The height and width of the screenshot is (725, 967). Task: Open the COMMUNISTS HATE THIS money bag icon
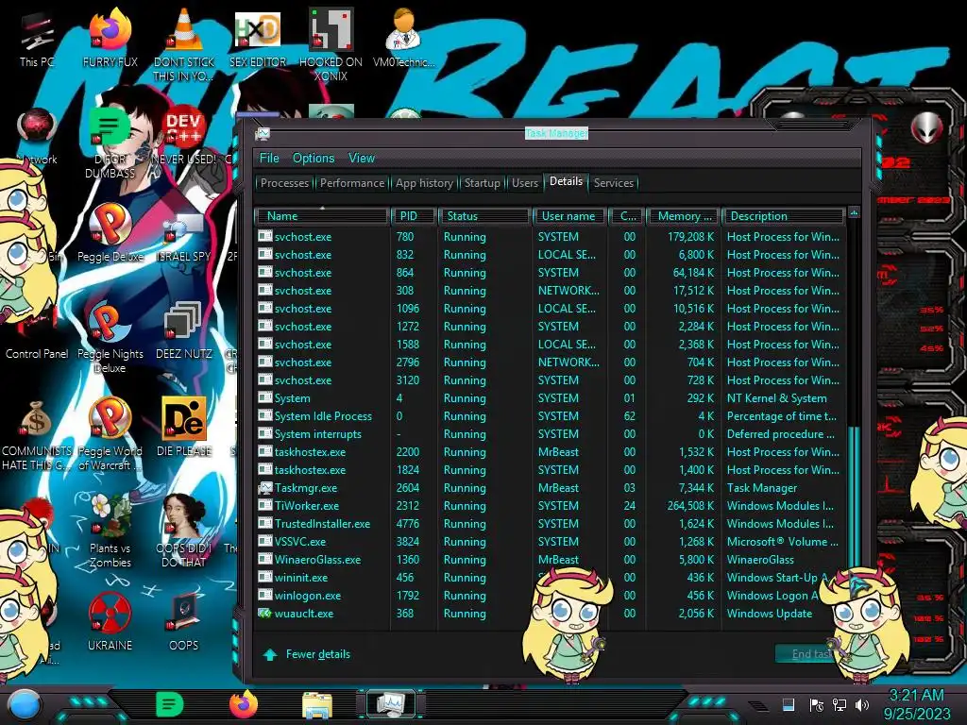coord(37,435)
